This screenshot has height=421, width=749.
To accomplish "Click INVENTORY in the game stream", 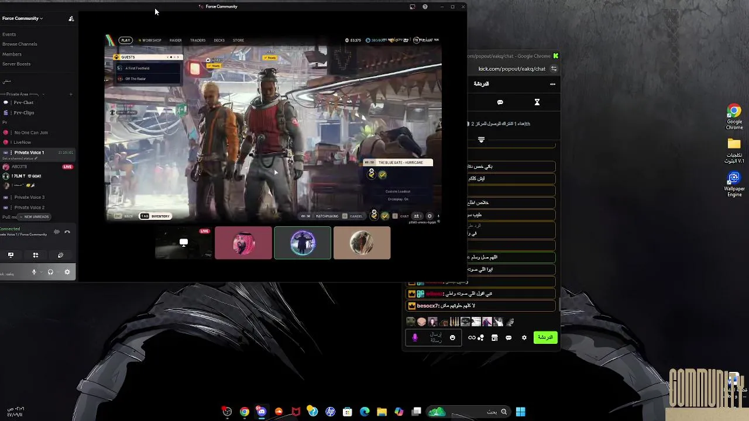I will pyautogui.click(x=156, y=216).
